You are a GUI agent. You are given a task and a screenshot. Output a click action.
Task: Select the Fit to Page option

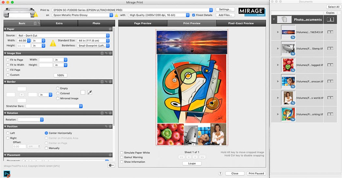tap(8, 60)
